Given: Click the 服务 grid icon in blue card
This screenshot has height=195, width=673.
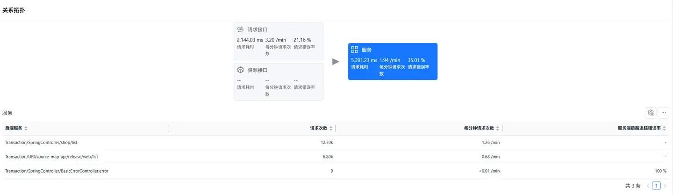Looking at the screenshot, I should point(355,50).
